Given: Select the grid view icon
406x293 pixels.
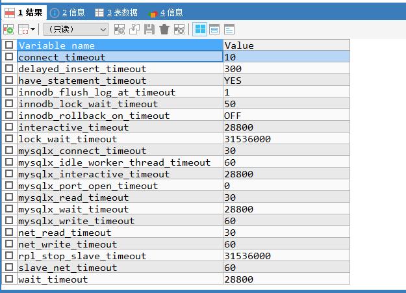Looking at the screenshot, I should [200, 29].
